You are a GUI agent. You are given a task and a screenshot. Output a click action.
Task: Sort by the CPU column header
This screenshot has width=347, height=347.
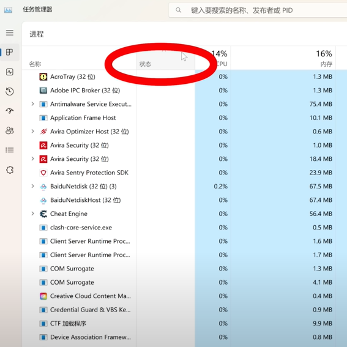click(x=213, y=58)
